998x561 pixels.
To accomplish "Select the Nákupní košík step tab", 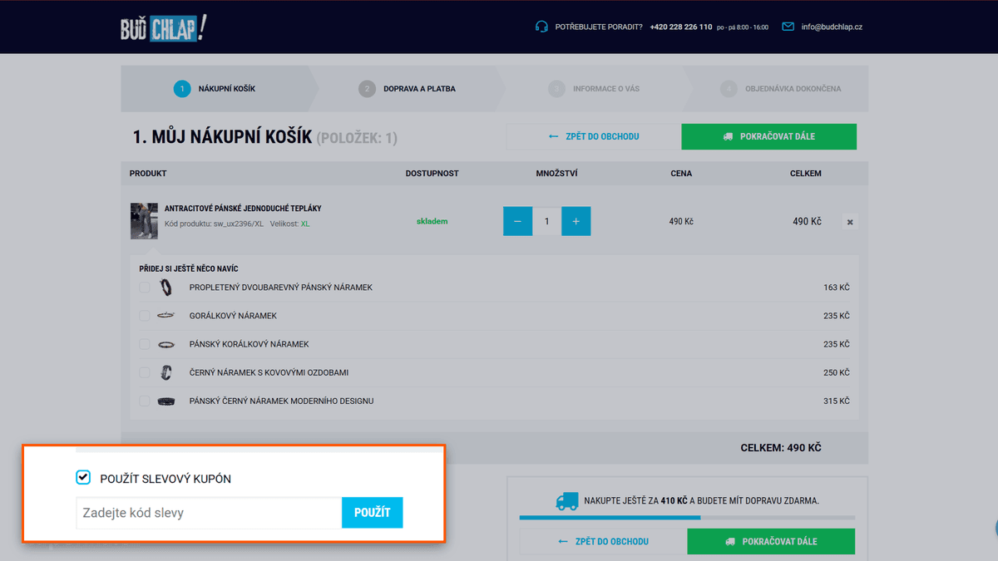I will tap(218, 89).
